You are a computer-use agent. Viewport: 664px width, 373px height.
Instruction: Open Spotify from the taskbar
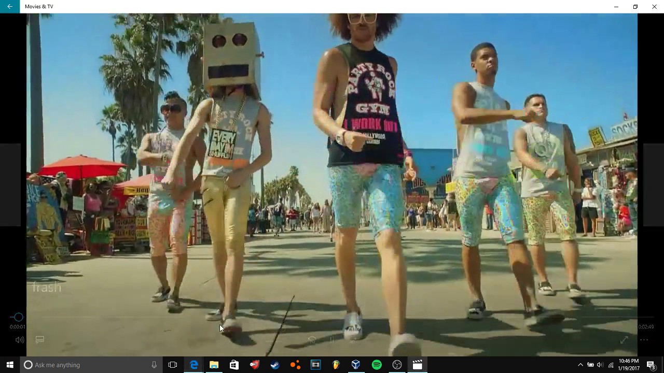(x=377, y=365)
